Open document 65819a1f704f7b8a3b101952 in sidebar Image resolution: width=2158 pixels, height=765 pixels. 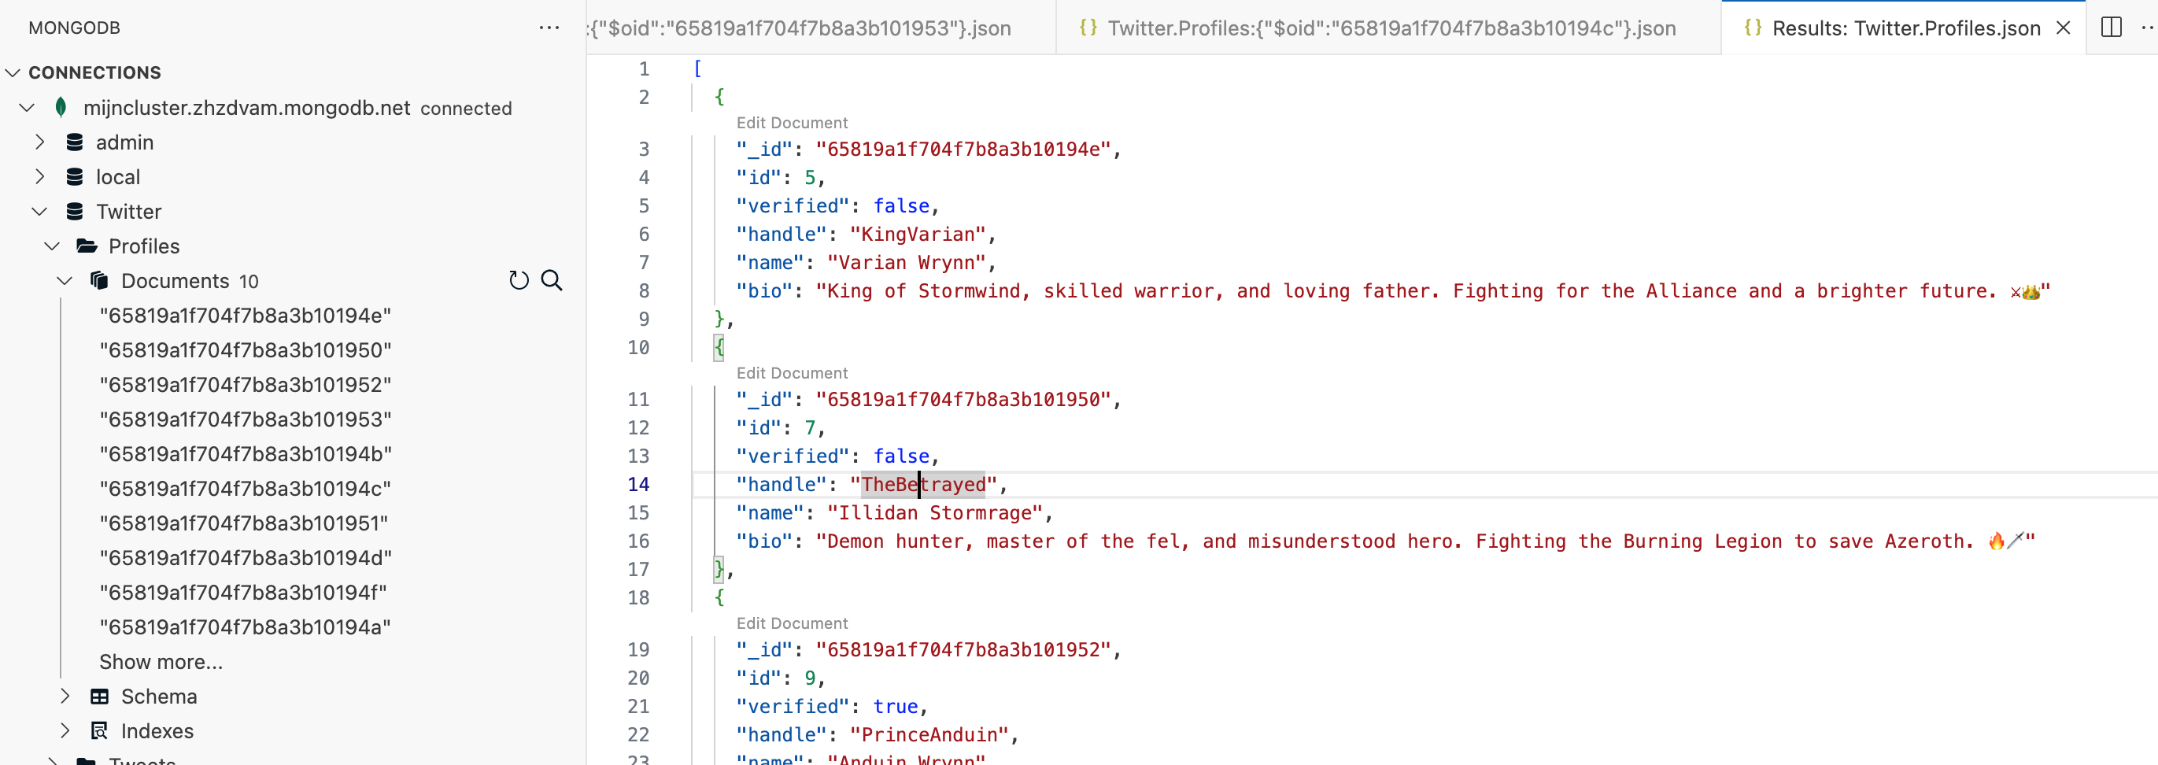(x=246, y=385)
